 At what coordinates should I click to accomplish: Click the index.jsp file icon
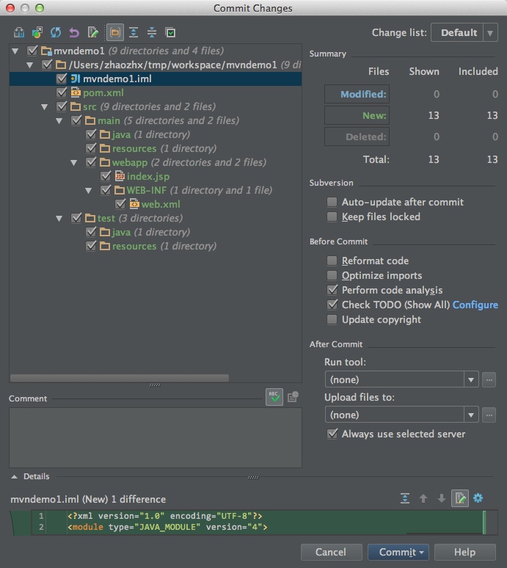pyautogui.click(x=120, y=176)
